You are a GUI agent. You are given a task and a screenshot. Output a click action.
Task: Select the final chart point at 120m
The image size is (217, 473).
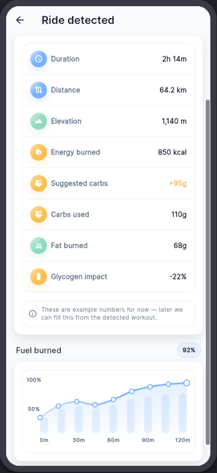click(187, 383)
